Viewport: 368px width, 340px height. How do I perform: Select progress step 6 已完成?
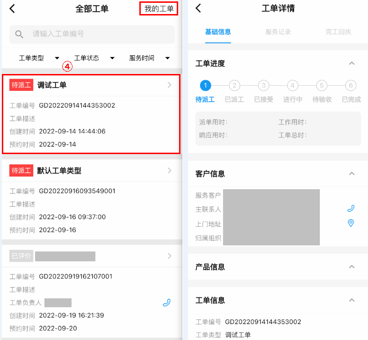[351, 85]
